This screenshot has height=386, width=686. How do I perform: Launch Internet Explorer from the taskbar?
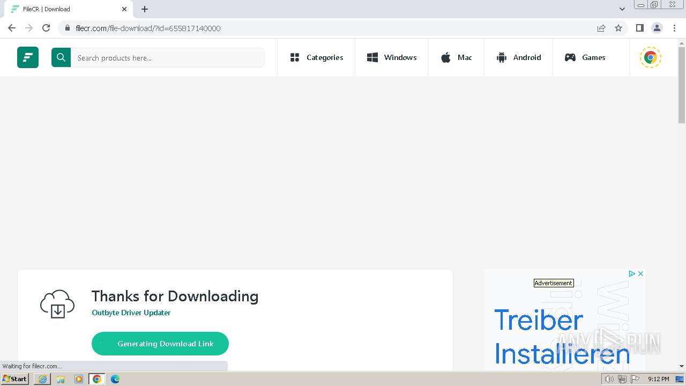(42, 379)
